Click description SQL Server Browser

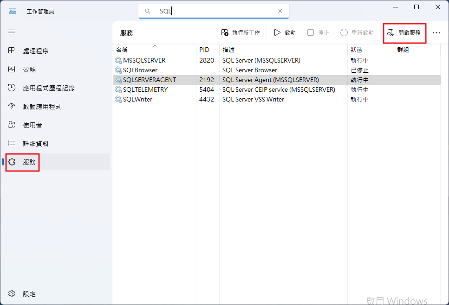pos(250,70)
